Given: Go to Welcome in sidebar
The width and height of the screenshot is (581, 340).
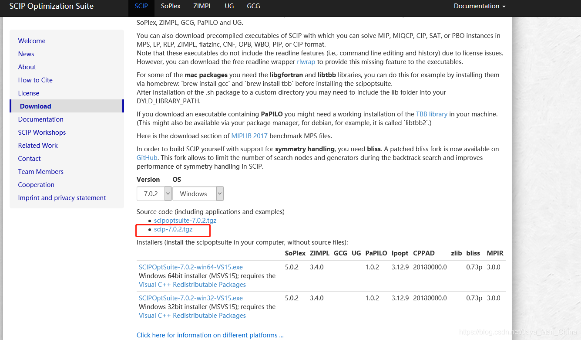Looking at the screenshot, I should [x=32, y=41].
